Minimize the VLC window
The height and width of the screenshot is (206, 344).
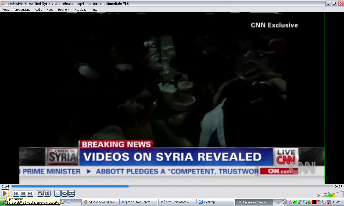pyautogui.click(x=328, y=3)
